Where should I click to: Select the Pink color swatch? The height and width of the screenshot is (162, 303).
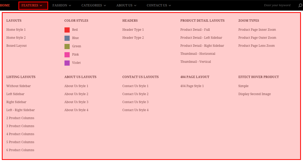[67, 55]
